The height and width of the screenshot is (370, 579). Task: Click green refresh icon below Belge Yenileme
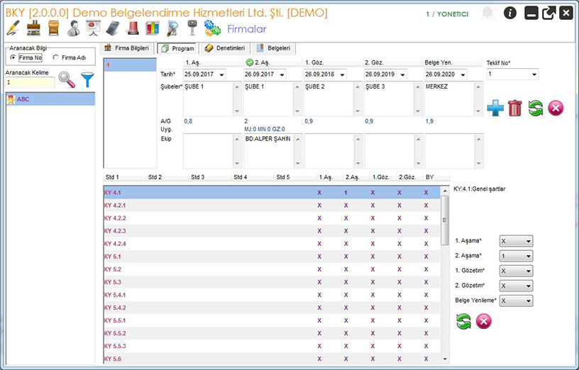click(x=463, y=321)
